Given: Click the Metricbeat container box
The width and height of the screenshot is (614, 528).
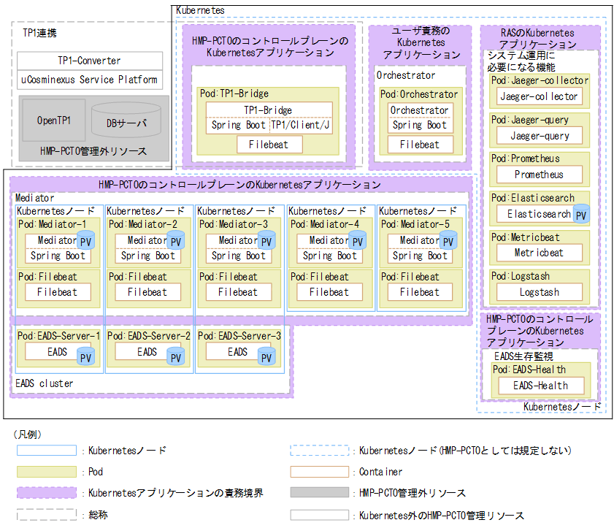Looking at the screenshot, I should coord(540,253).
